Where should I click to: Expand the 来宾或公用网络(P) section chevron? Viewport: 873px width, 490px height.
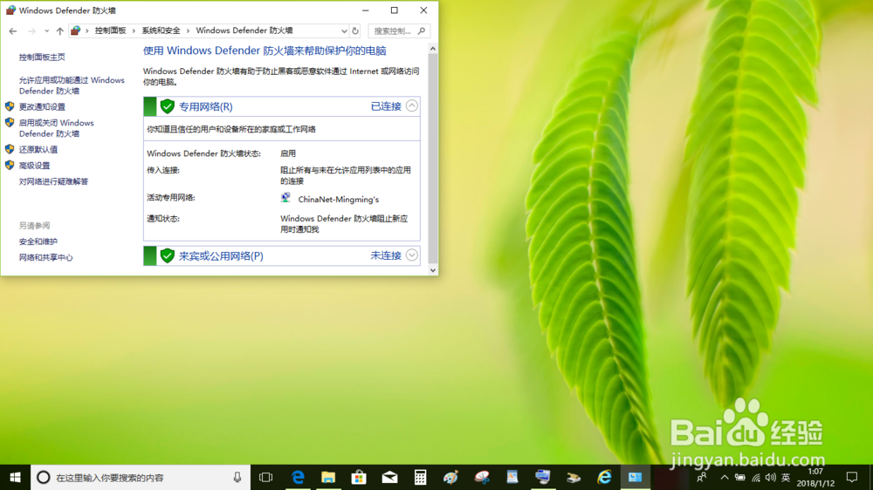411,255
